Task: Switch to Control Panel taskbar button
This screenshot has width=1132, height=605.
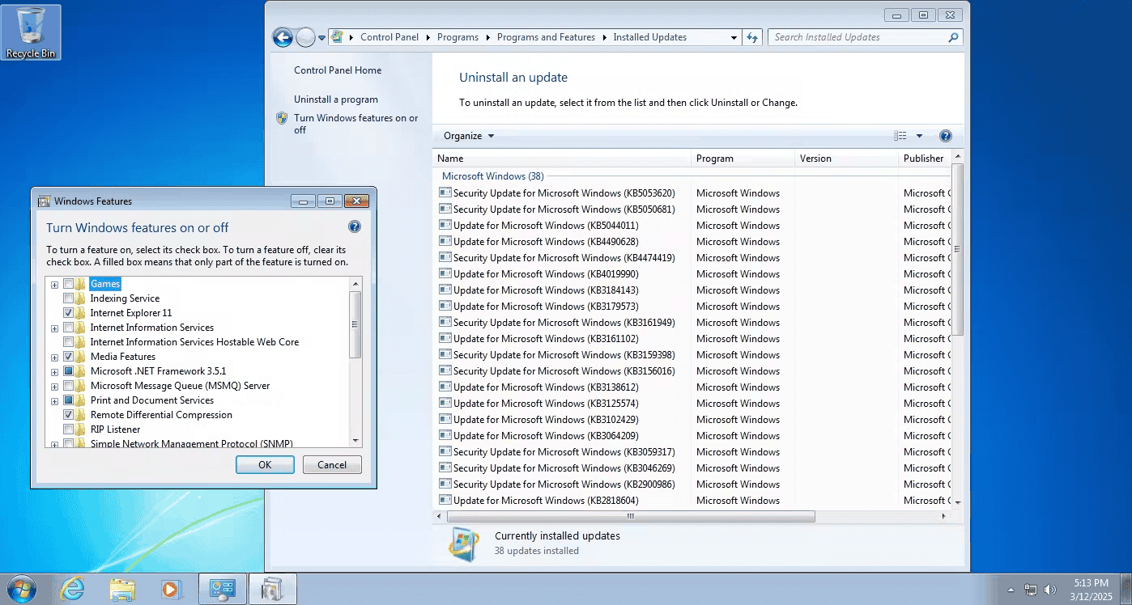Action: pos(223,589)
